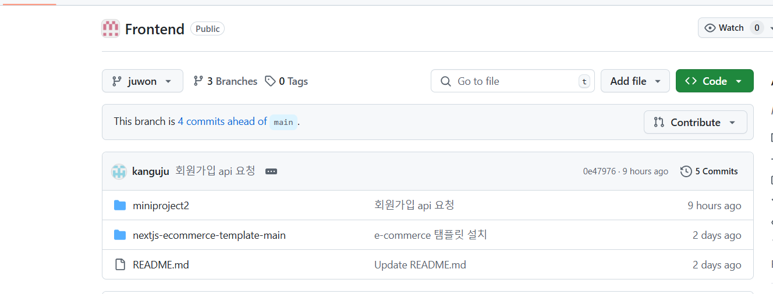This screenshot has height=294, width=773.
Task: Open the Frontend repository title link
Action: pyautogui.click(x=155, y=29)
